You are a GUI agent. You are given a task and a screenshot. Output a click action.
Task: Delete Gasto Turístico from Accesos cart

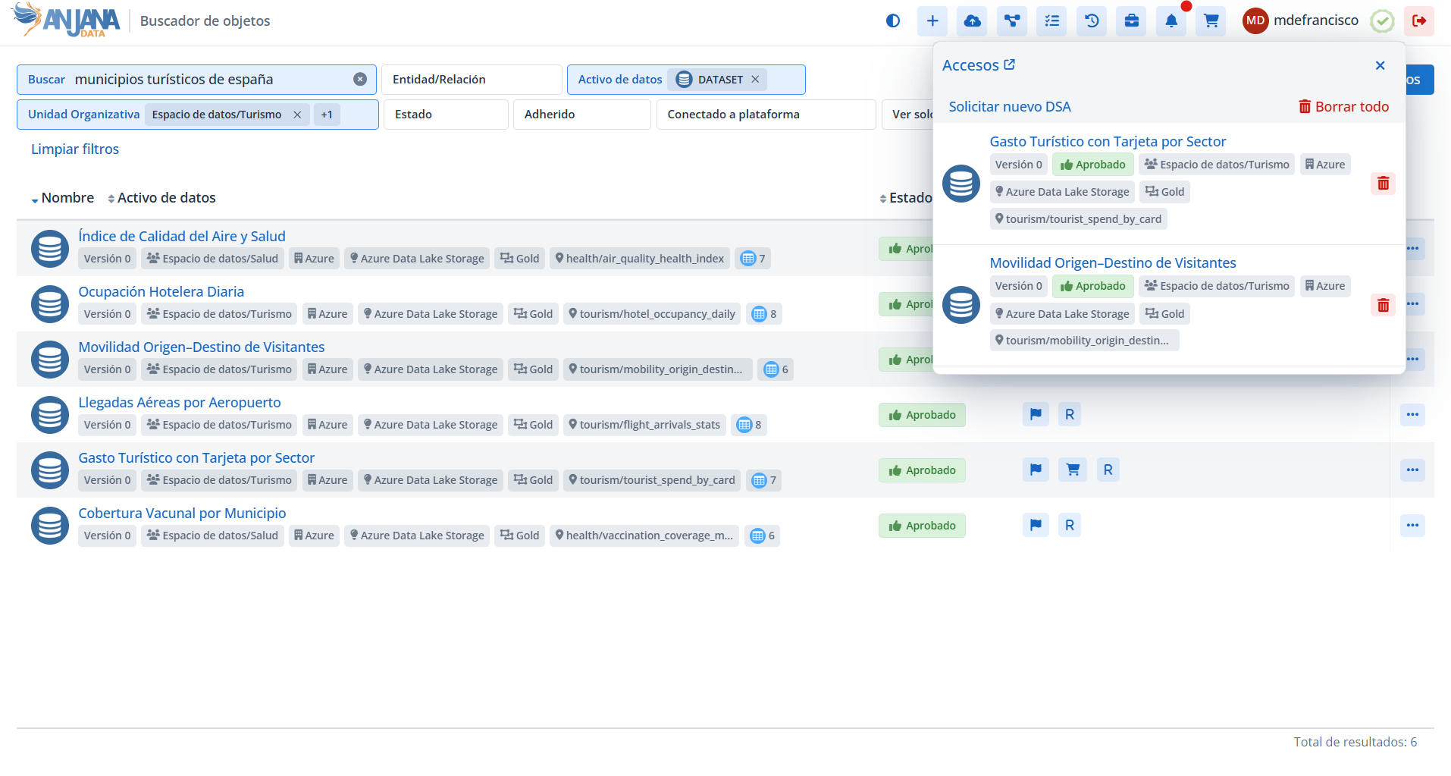point(1383,184)
